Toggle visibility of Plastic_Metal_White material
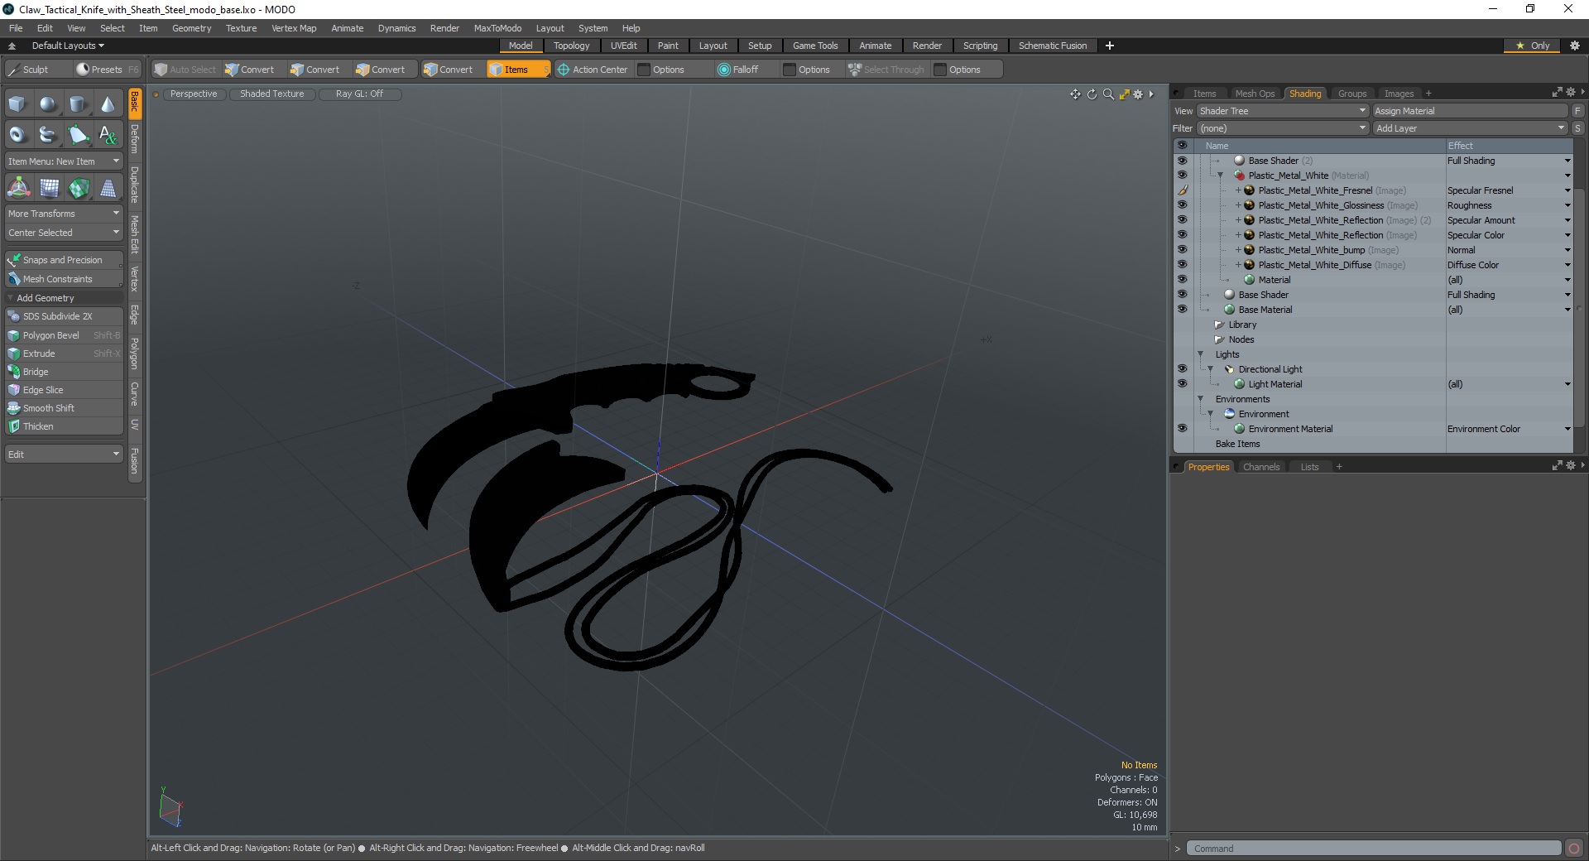1589x861 pixels. (1182, 176)
